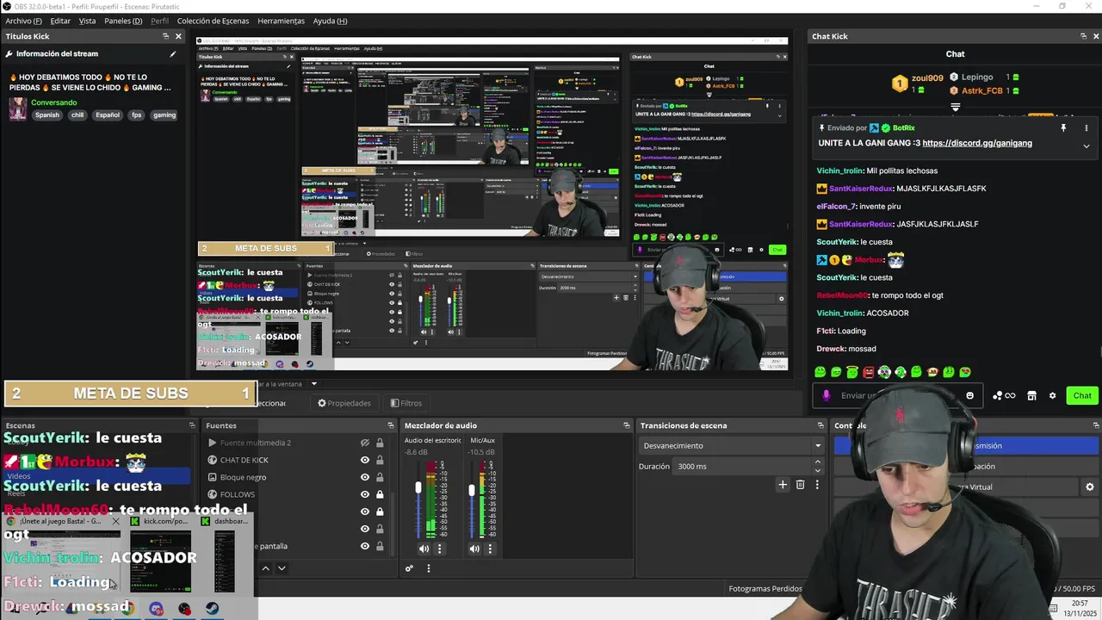This screenshot has height=620, width=1102.
Task: Undock the Chat Kick panel
Action: pyautogui.click(x=1083, y=36)
